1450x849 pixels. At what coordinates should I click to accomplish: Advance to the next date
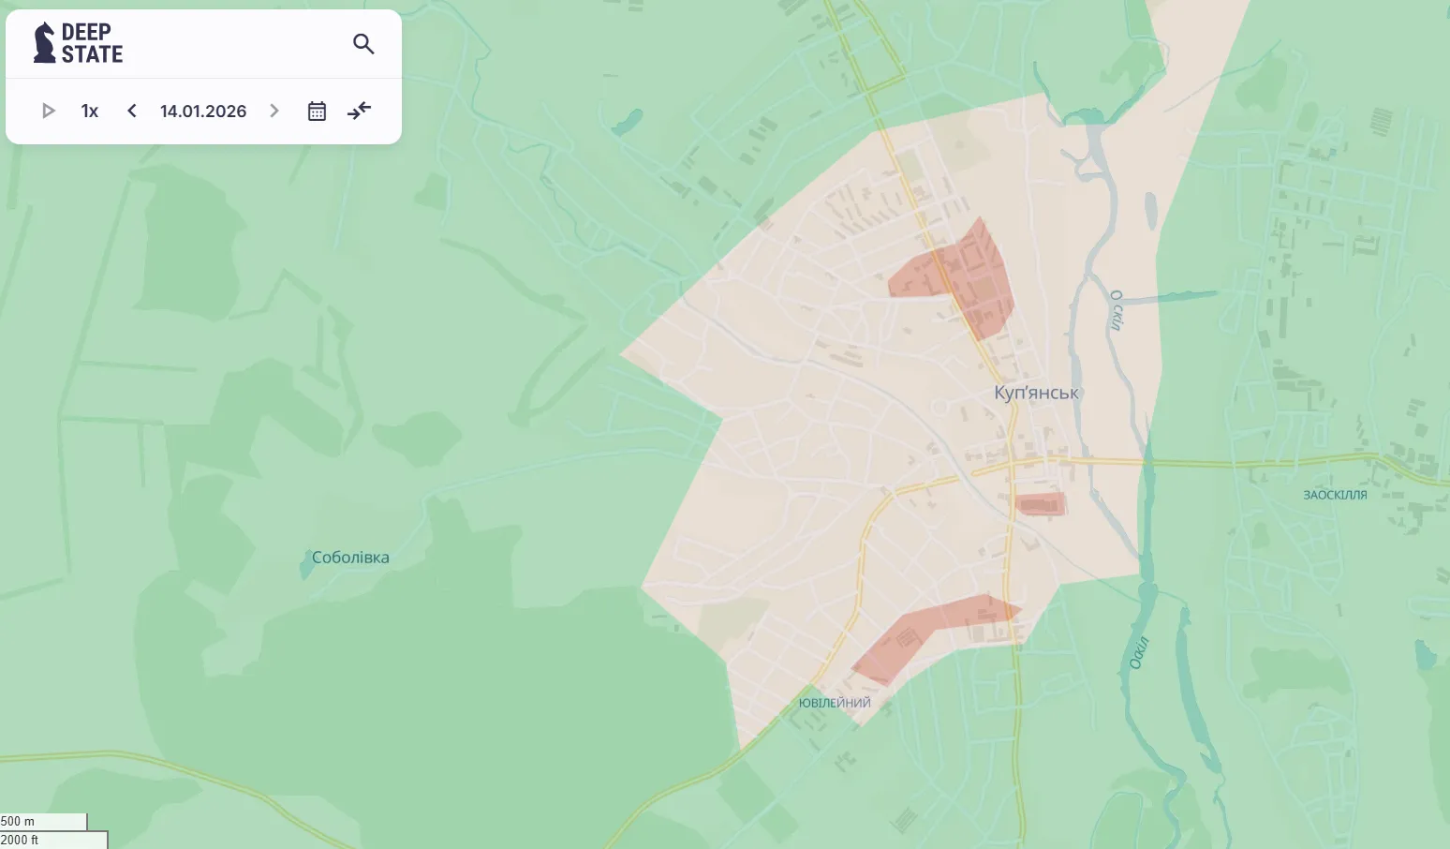274,111
